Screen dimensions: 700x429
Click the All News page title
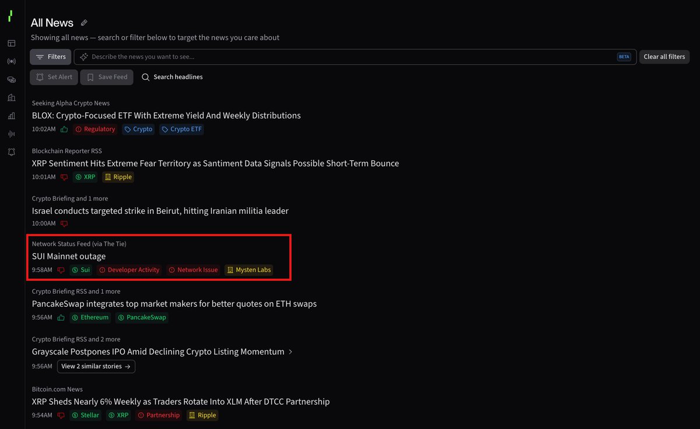pos(52,23)
